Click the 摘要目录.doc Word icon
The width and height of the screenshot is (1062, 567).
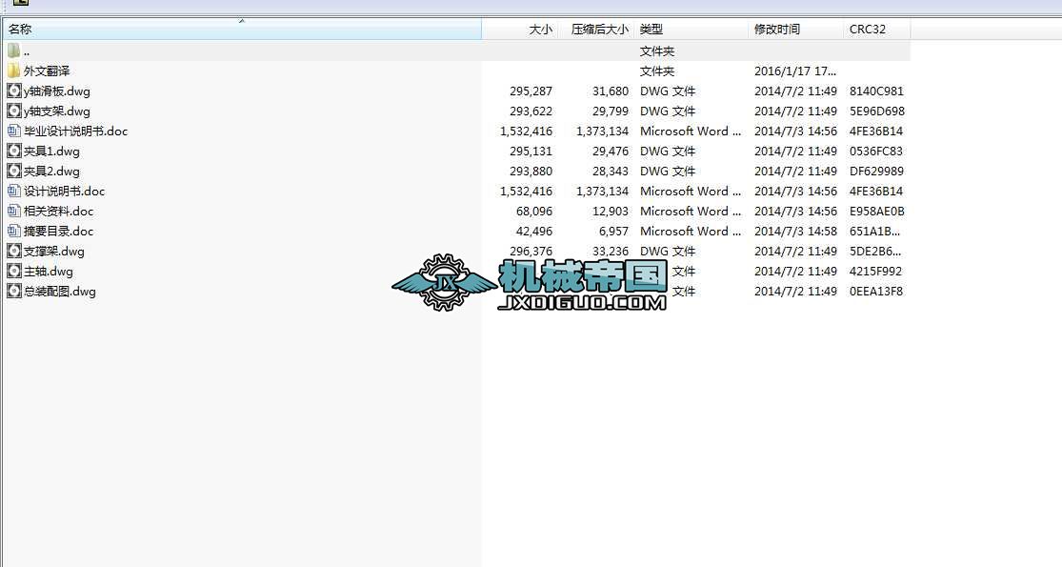click(x=13, y=231)
